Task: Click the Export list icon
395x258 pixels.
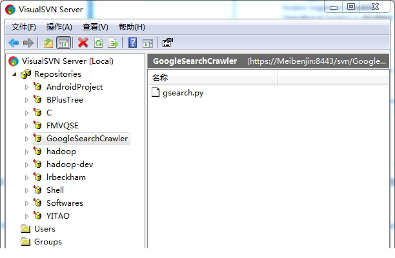Action: point(112,43)
